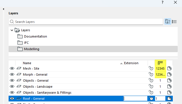Hide Objects - Sanitaryware & Fittings layer
Viewport: 182px width, 104px height.
pos(12,93)
